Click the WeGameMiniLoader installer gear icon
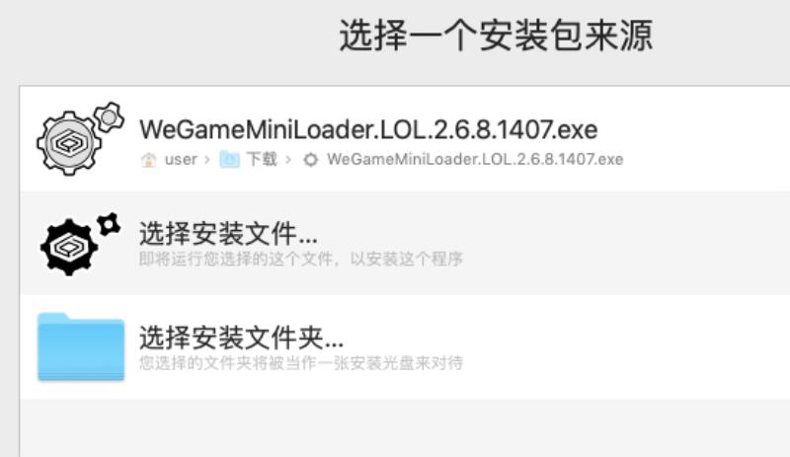The height and width of the screenshot is (457, 790). [80, 138]
